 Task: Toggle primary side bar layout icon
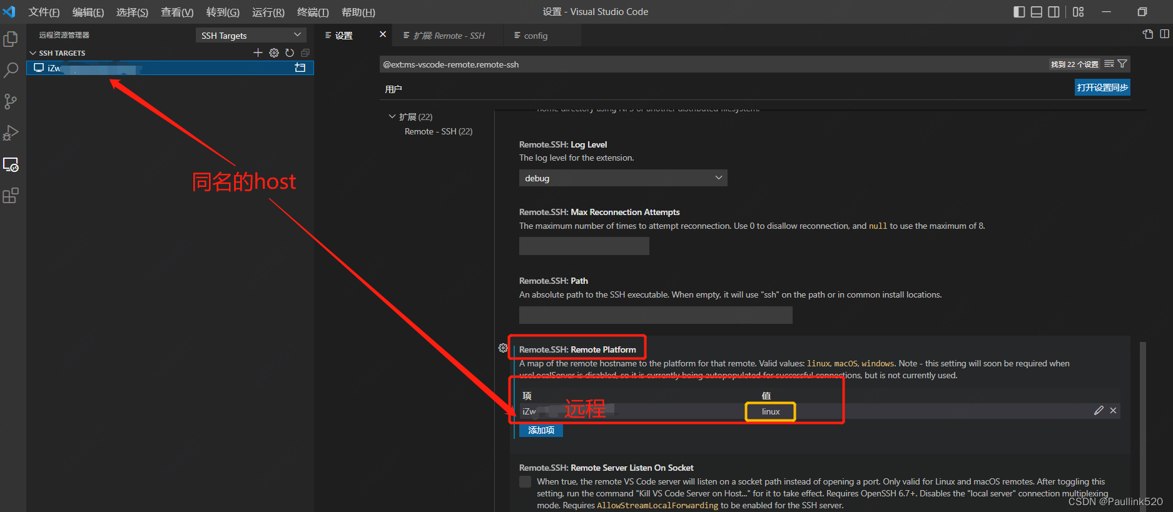pos(1019,12)
